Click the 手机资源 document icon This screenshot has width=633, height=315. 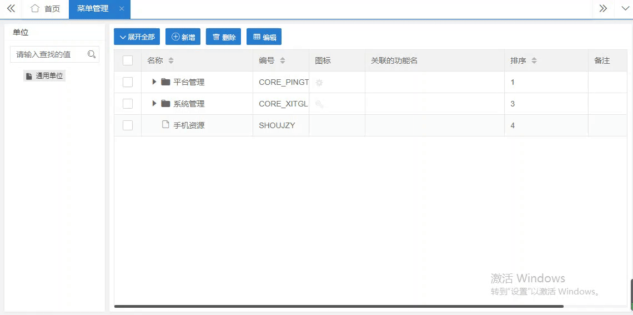coord(165,125)
